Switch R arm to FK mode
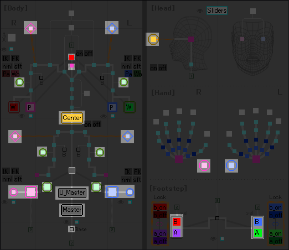The height and width of the screenshot is (250, 289). click(x=15, y=59)
